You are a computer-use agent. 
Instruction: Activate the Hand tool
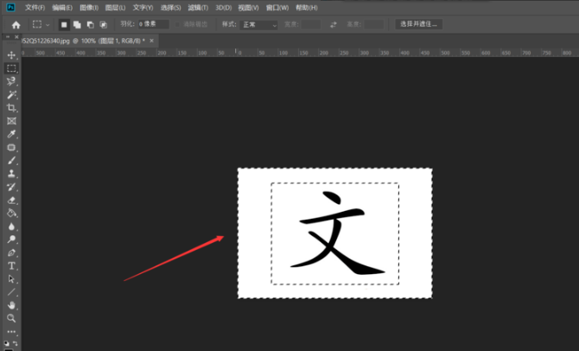pos(11,305)
